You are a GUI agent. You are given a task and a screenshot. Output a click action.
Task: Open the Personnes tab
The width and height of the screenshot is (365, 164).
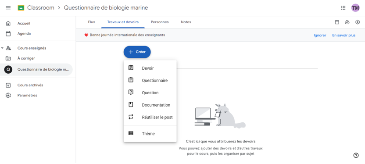160,22
